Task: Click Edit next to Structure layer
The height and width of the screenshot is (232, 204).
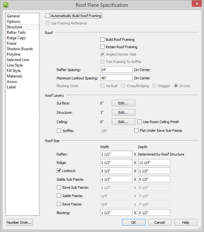Action: tap(123, 112)
